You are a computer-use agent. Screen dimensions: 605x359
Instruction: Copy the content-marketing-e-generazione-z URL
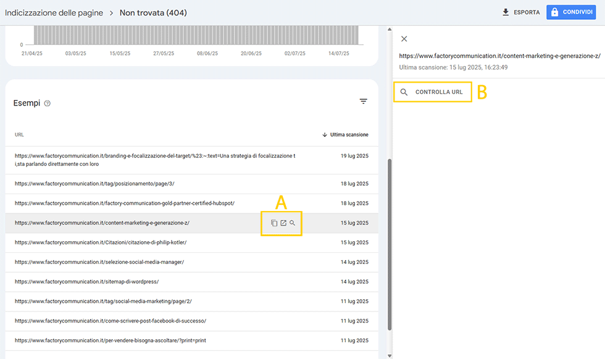coord(274,223)
